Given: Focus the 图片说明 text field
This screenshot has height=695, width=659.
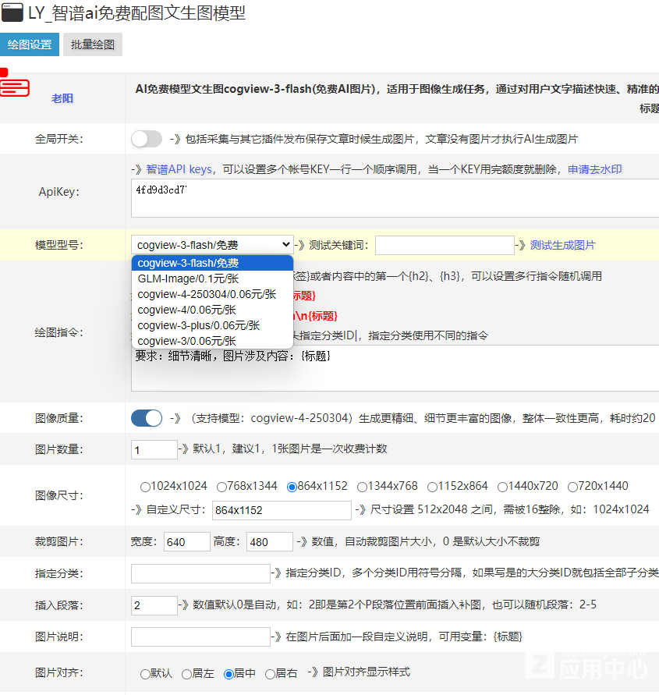Looking at the screenshot, I should [200, 636].
